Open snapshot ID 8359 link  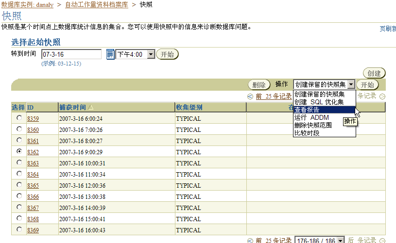coord(33,118)
